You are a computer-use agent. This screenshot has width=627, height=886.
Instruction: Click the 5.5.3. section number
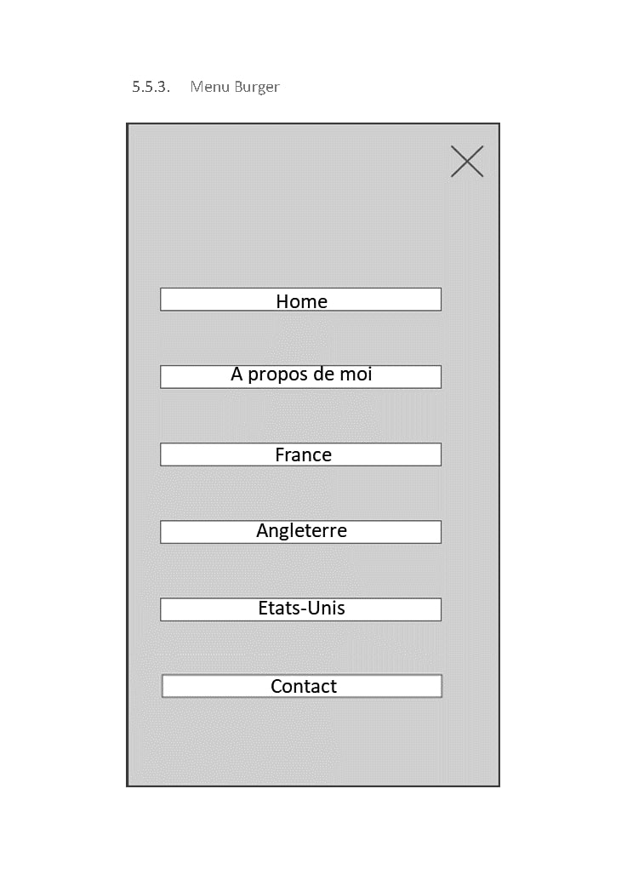coord(151,87)
